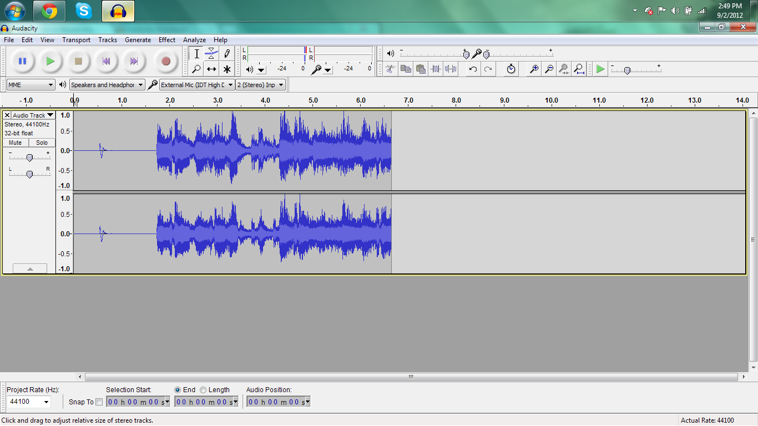
Task: Select the Draw (pencil) tool
Action: pyautogui.click(x=226, y=54)
